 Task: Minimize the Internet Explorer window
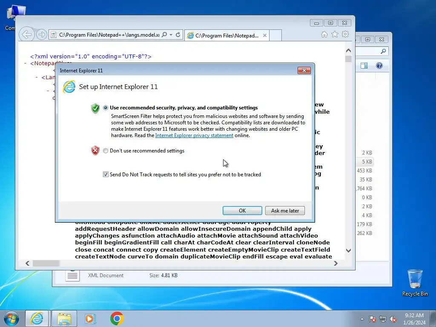click(316, 23)
